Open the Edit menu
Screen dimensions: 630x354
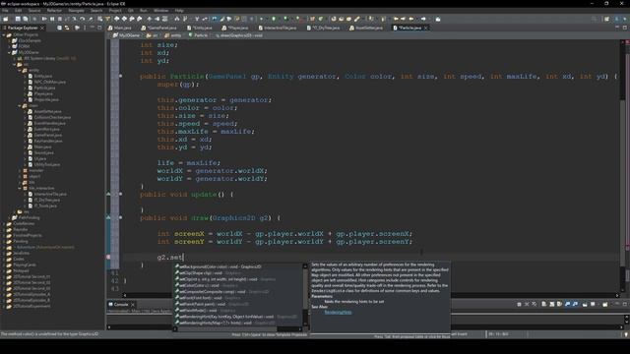pyautogui.click(x=18, y=11)
